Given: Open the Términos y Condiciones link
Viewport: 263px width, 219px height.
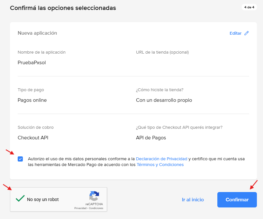Looking at the screenshot, I should coord(160,165).
